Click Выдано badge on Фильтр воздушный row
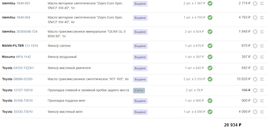This screenshot has height=139, width=278. 140,57
